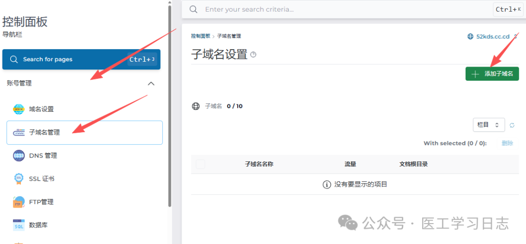Open SSL 证书 menu item

(x=85, y=179)
